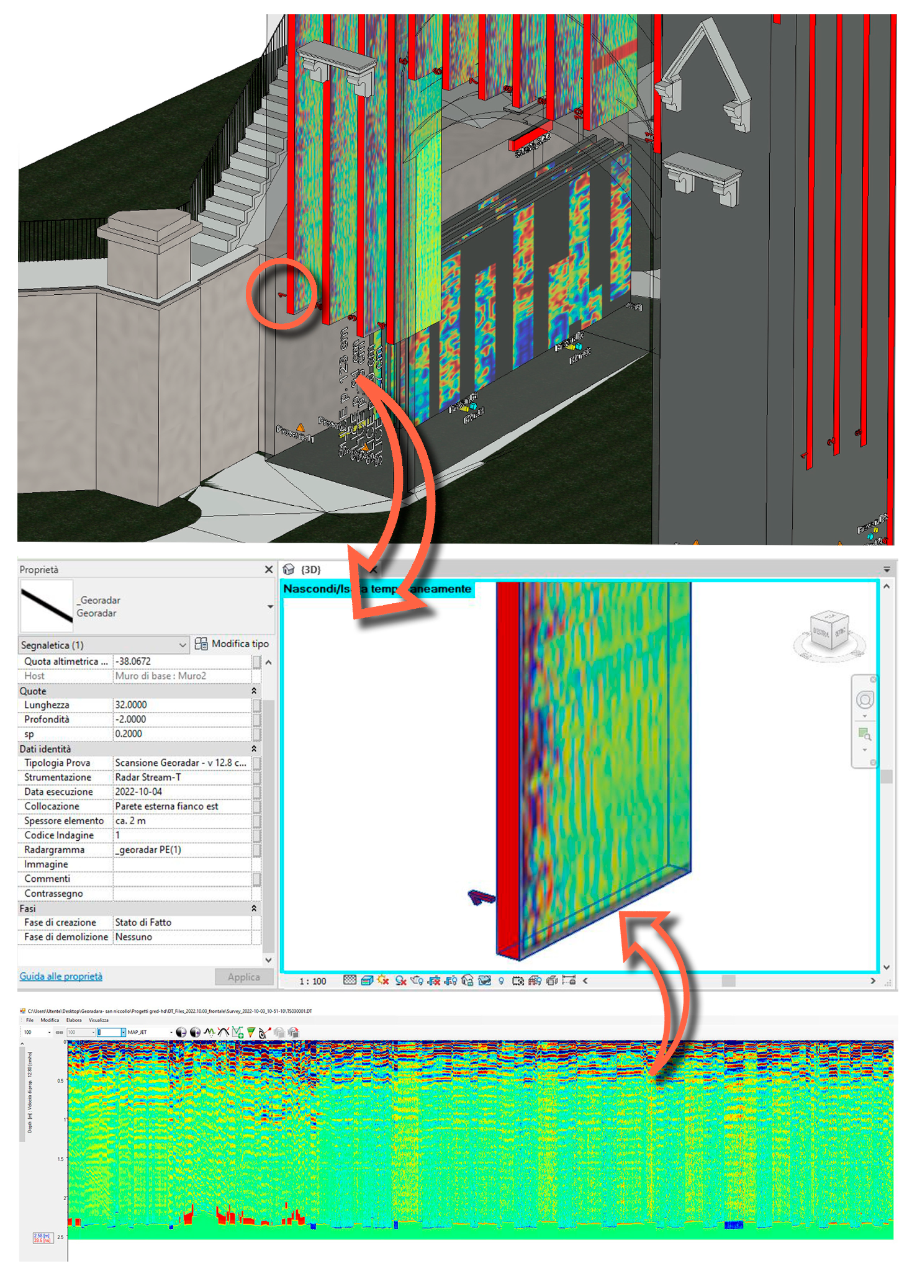
Task: Show or hide crop region icon
Action: [451, 980]
